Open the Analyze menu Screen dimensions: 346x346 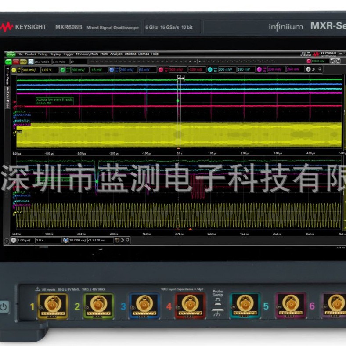pyautogui.click(x=116, y=54)
